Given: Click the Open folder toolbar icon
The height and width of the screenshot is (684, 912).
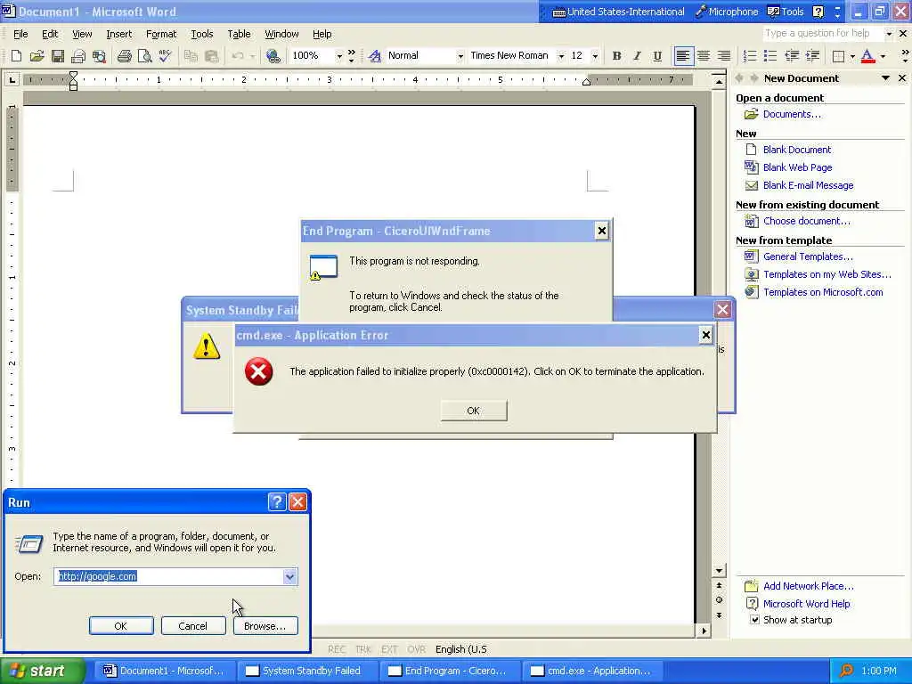Looking at the screenshot, I should click(37, 56).
